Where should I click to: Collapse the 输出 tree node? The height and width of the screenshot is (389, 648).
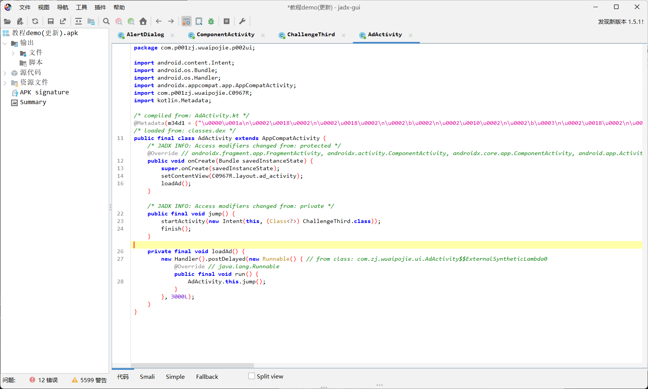[5, 43]
